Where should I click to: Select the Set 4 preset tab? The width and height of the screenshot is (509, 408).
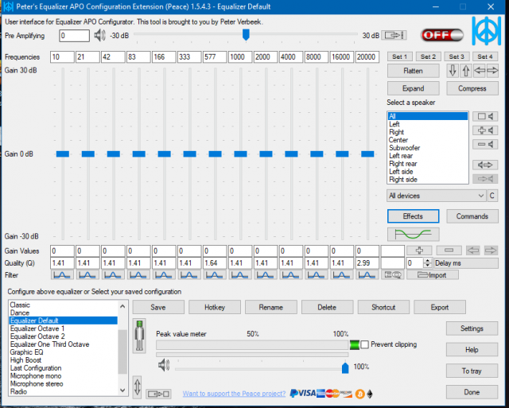click(483, 57)
